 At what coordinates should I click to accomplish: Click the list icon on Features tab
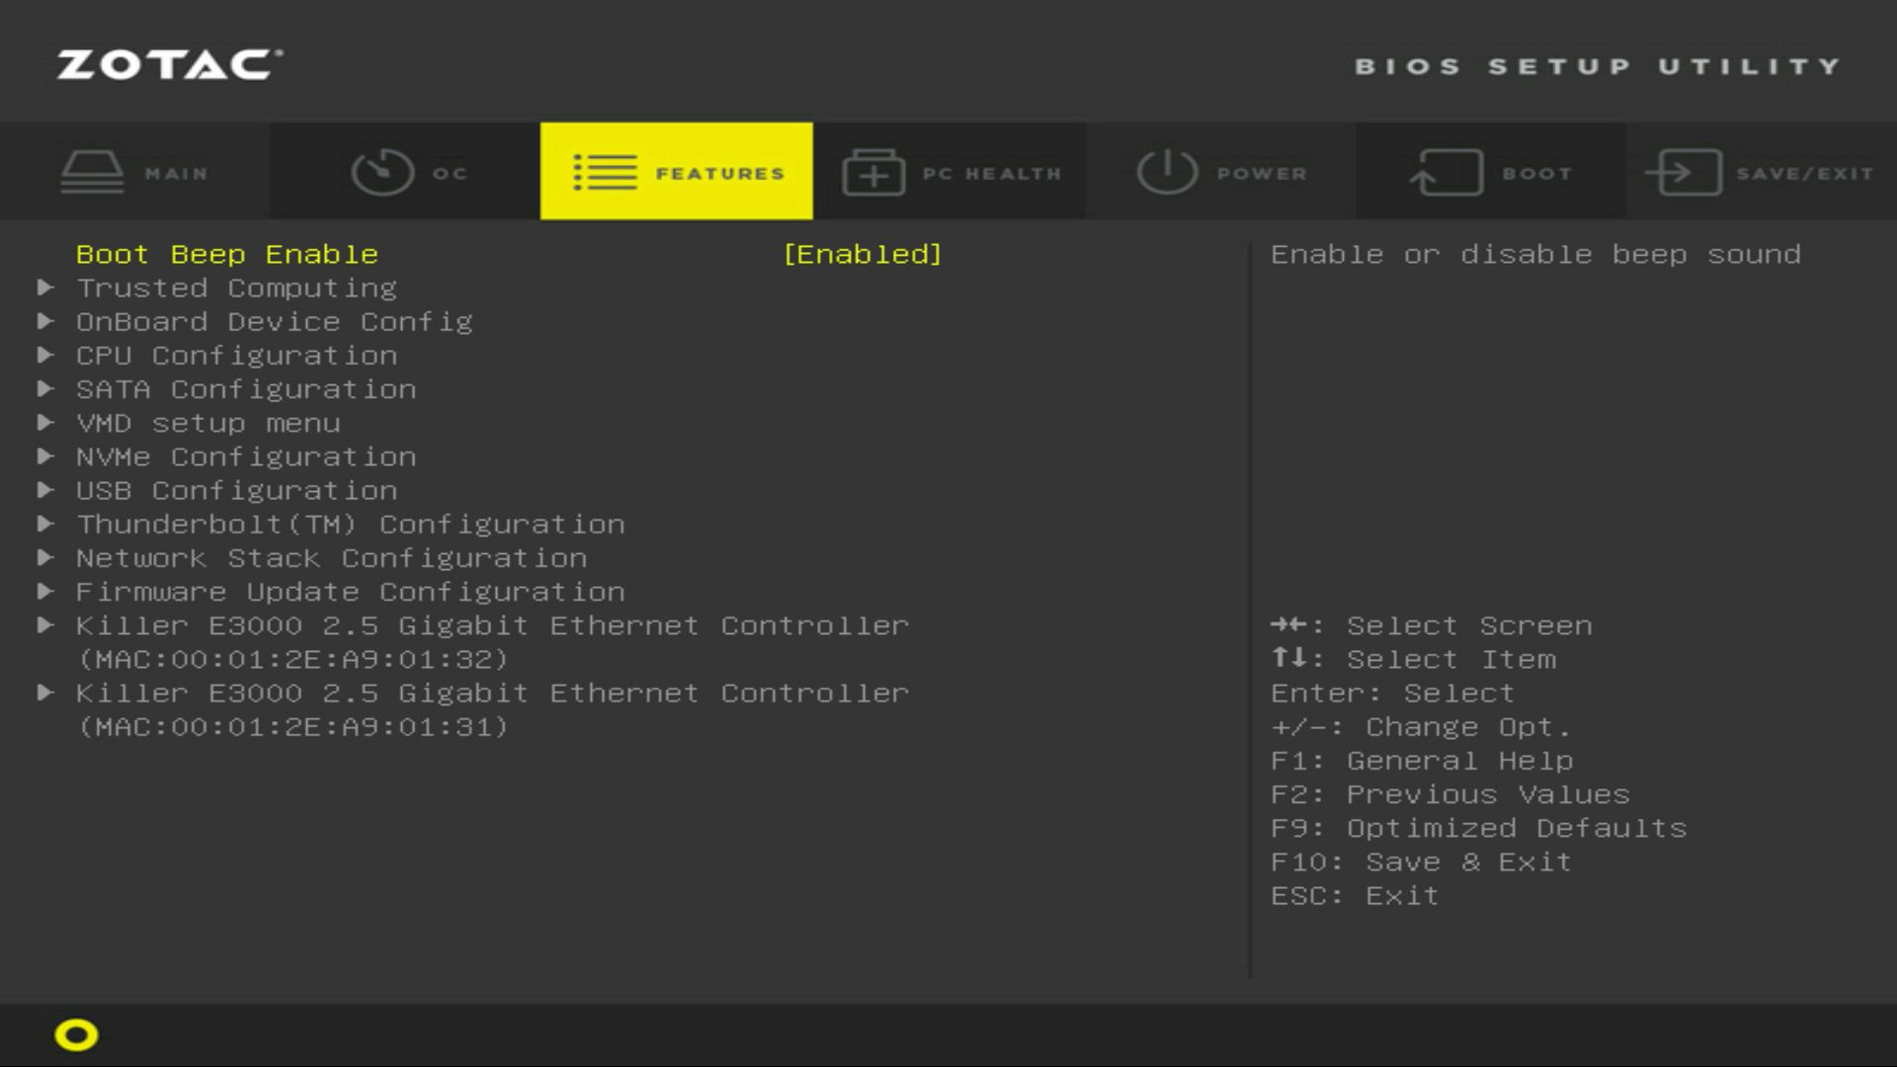(605, 172)
